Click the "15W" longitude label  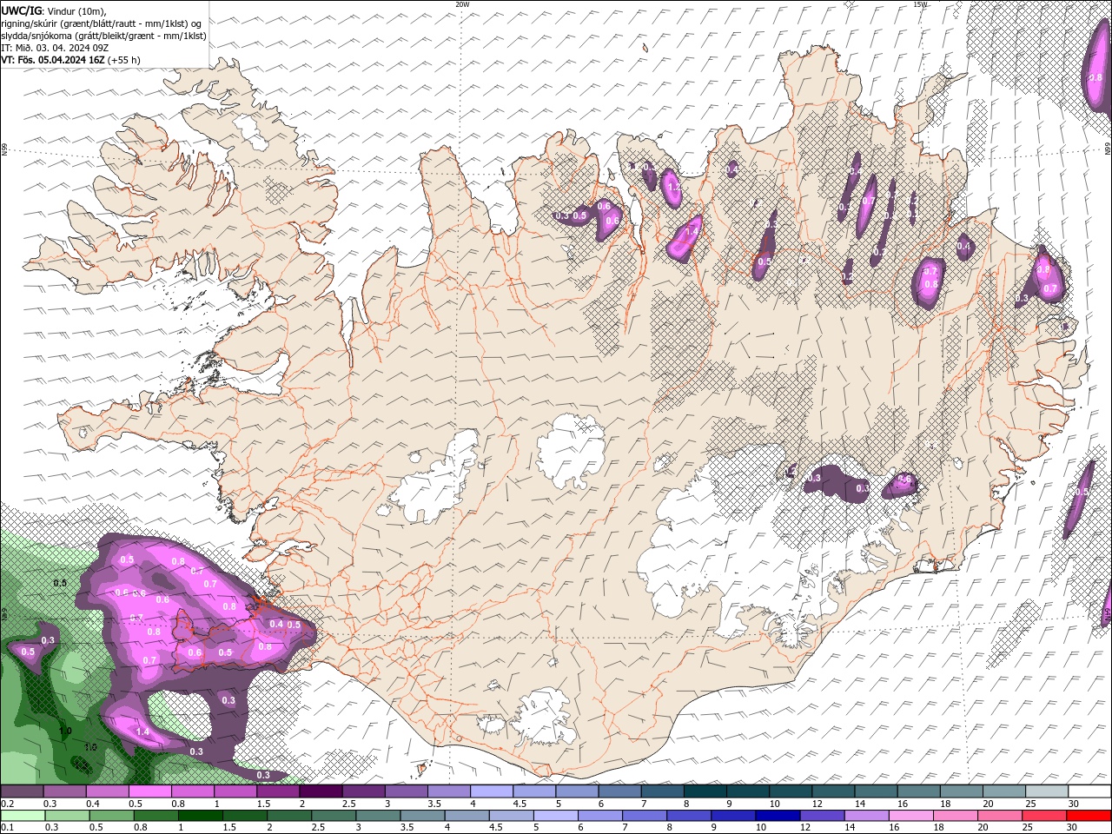(919, 4)
